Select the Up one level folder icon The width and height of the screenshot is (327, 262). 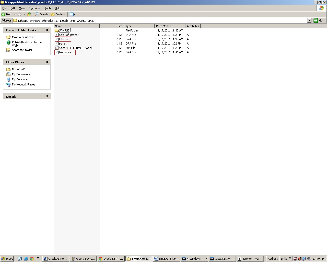pos(29,14)
